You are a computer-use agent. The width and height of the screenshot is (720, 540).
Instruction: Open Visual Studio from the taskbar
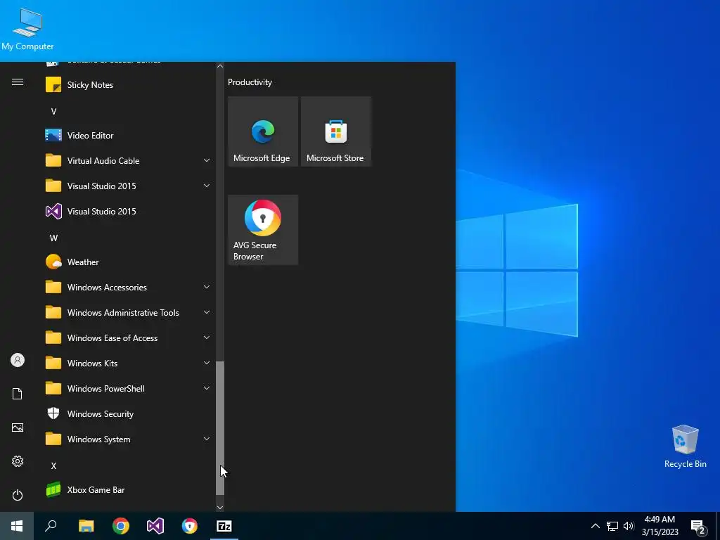point(155,526)
